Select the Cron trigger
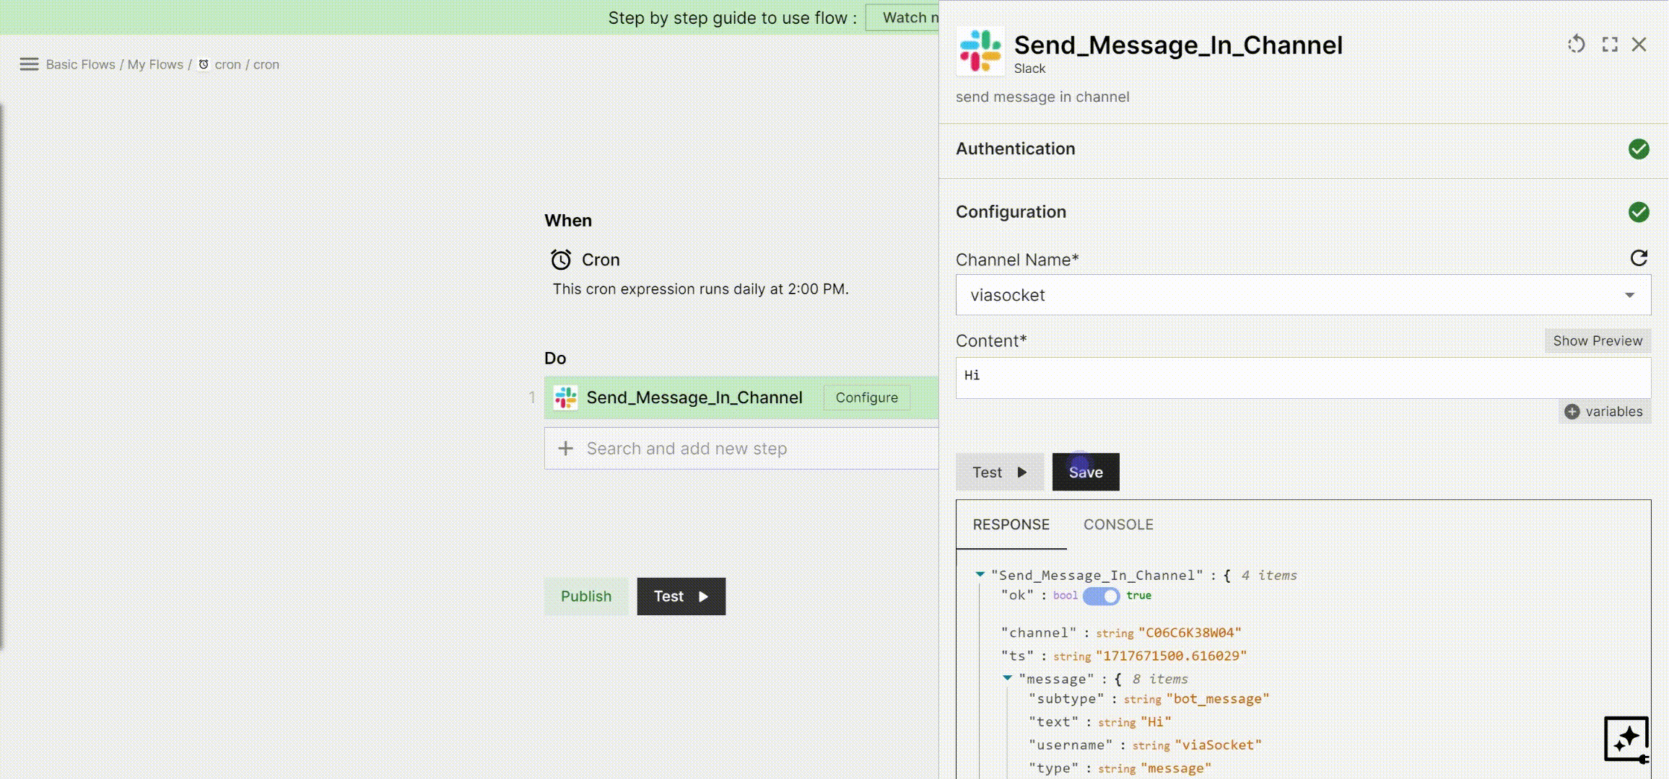This screenshot has width=1669, height=779. click(601, 260)
